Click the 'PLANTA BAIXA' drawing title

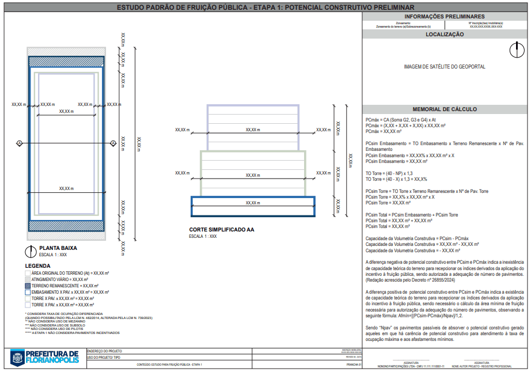58,248
